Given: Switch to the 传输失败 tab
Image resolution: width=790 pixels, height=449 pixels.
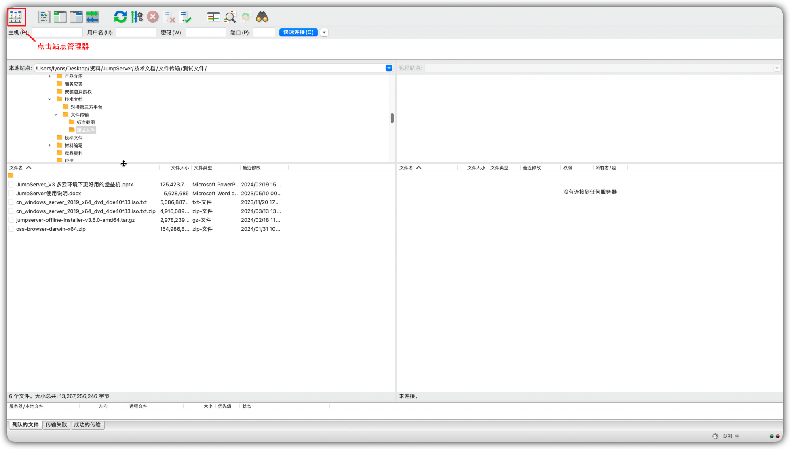Looking at the screenshot, I should point(56,425).
